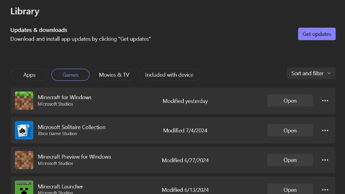
Task: Click the Minecraft Launcher title text
Action: tap(60, 186)
